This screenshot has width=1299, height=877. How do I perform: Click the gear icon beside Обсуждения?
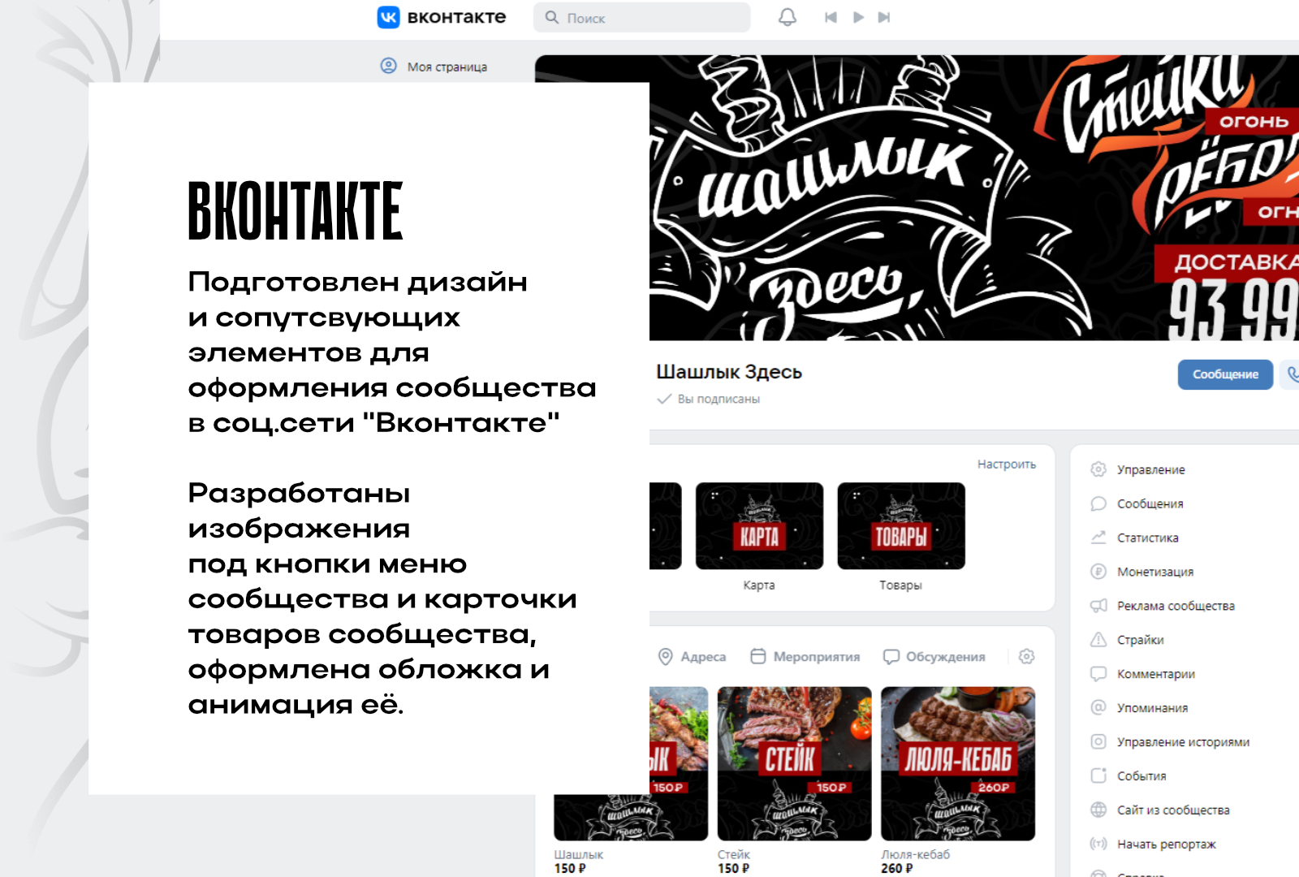coord(1026,656)
